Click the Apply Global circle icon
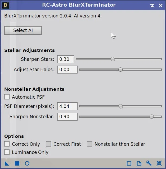The width and height of the screenshot is (166, 169). pyautogui.click(x=27, y=163)
